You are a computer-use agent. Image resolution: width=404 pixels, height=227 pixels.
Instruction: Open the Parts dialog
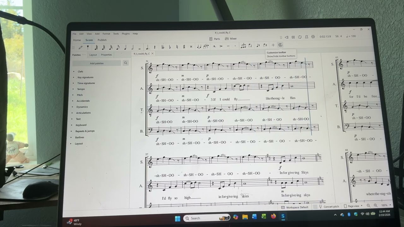point(215,39)
